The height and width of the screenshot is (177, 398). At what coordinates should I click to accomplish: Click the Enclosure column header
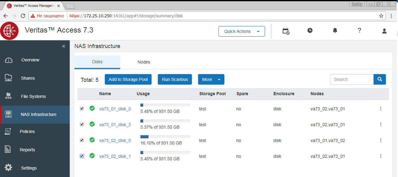click(x=284, y=94)
